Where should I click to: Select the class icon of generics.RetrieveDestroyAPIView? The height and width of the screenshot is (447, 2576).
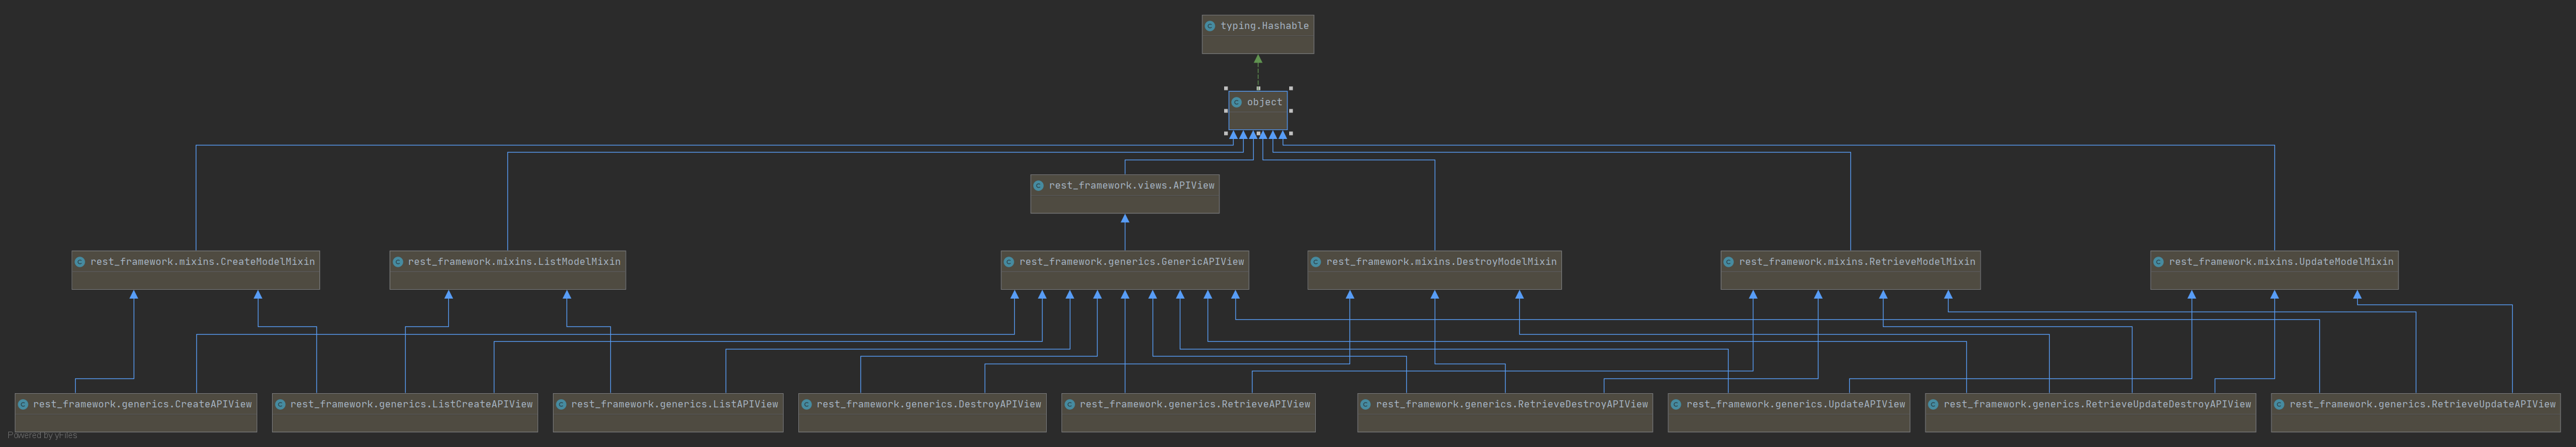tap(1366, 405)
